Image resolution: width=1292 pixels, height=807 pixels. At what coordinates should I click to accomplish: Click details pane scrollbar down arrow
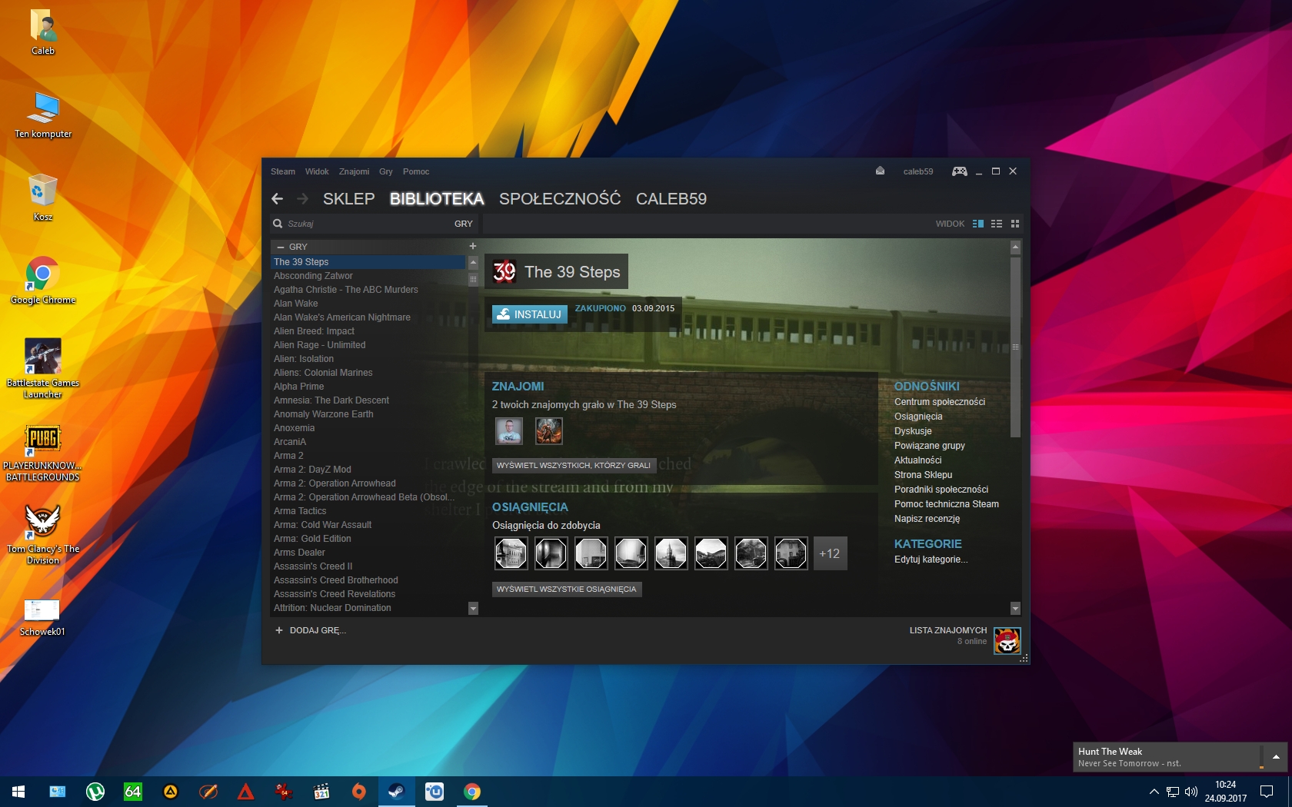[1015, 609]
